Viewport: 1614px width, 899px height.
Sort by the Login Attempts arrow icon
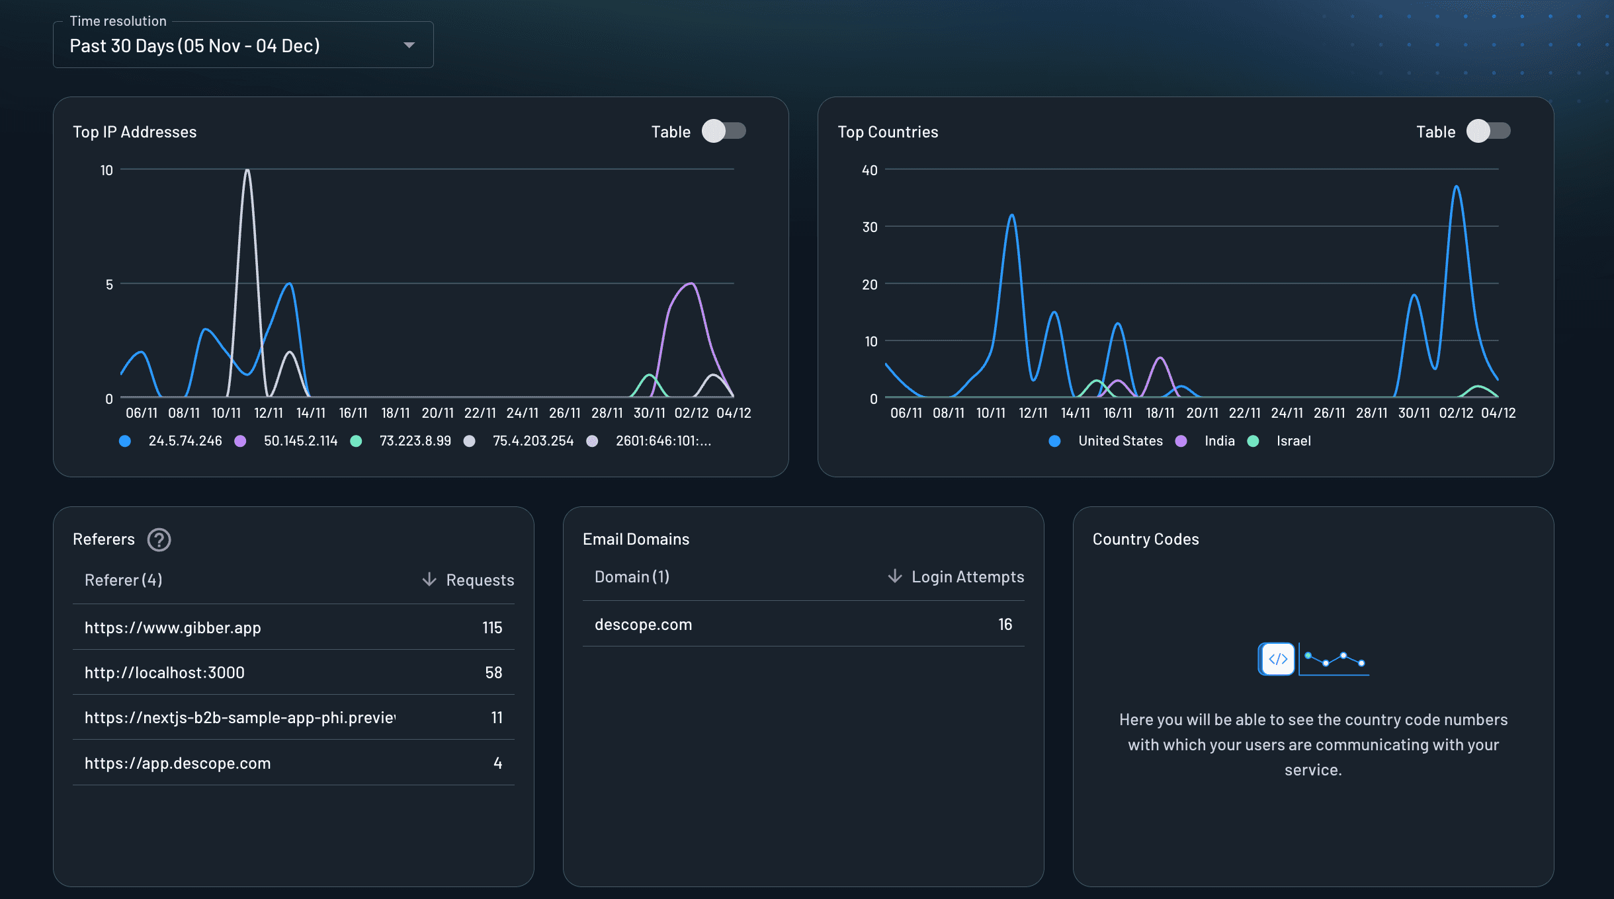tap(896, 576)
